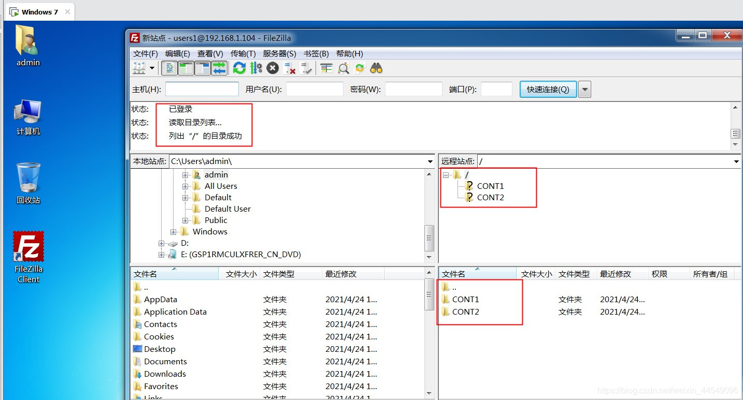Sort remote list by 权限 column
Image resolution: width=743 pixels, height=400 pixels.
point(669,274)
